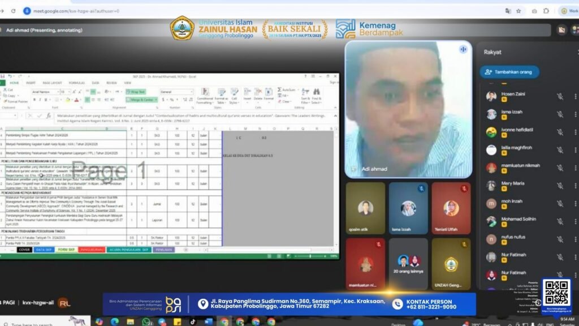
Task: Open the font name dropdown
Action: (58, 92)
